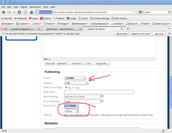172x133 pixels.
Task: Open the search engine selector dropdown
Action: coord(141,12)
